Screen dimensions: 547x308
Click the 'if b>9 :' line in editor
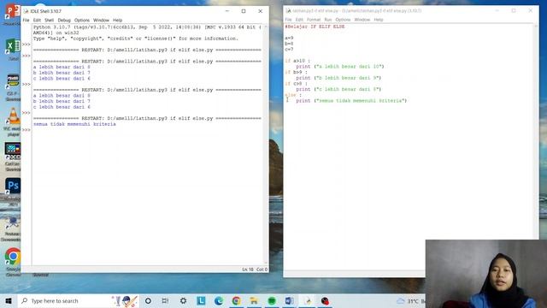click(x=296, y=72)
